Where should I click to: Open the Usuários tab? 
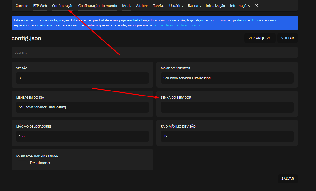[176, 6]
